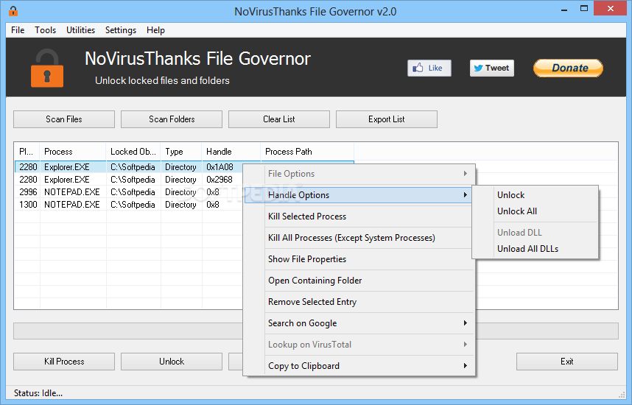Click the Facebook Like button
The height and width of the screenshot is (405, 632).
click(x=429, y=68)
